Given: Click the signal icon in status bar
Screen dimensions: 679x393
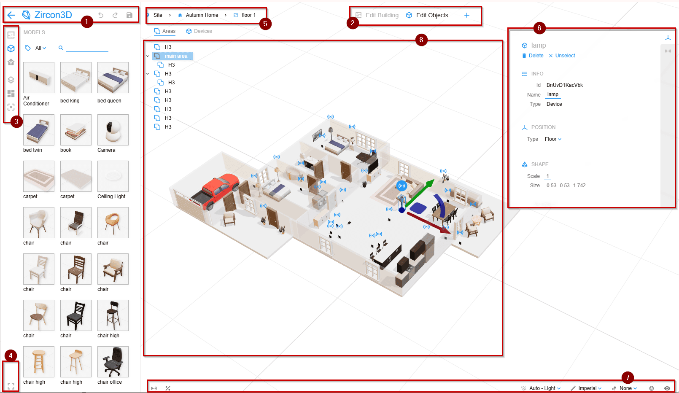Looking at the screenshot, I should click(154, 388).
